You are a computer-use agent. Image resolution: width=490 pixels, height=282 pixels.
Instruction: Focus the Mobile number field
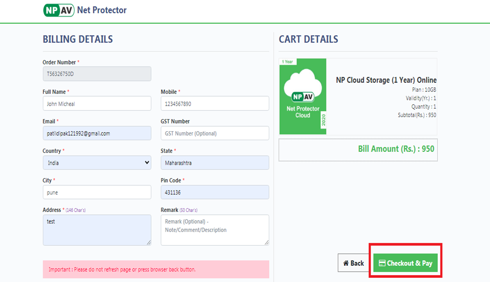[214, 104]
